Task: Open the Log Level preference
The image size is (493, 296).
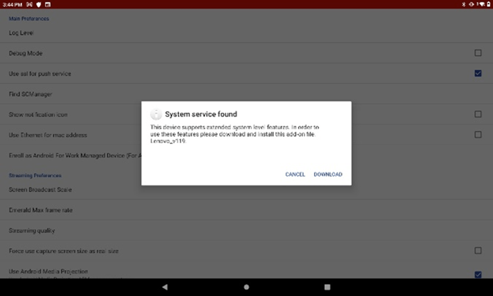Action: coord(22,33)
